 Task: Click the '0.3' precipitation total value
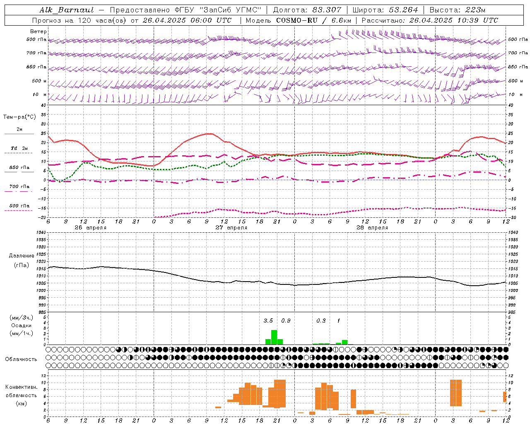[321, 320]
